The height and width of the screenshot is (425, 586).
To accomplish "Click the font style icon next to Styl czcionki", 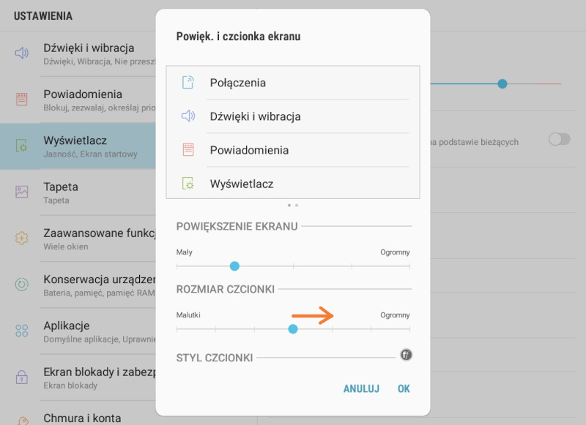I will [x=407, y=356].
